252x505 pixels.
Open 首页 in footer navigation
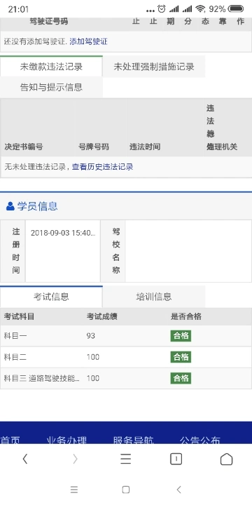point(10,440)
